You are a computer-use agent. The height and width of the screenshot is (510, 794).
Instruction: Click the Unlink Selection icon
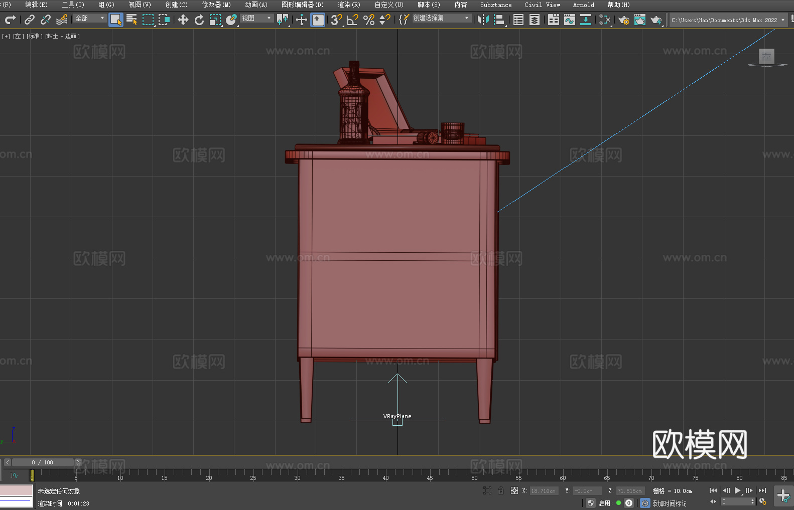pyautogui.click(x=46, y=20)
